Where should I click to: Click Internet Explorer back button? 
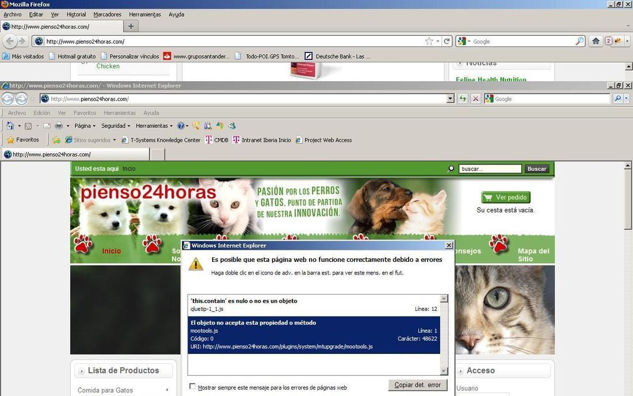7,98
